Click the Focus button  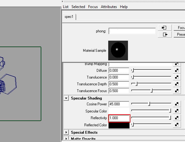point(179,28)
